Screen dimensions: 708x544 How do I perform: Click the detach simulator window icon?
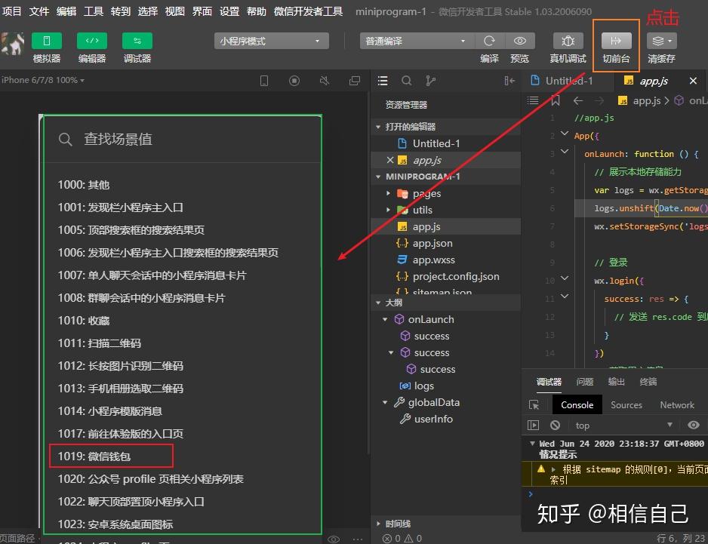tap(355, 81)
